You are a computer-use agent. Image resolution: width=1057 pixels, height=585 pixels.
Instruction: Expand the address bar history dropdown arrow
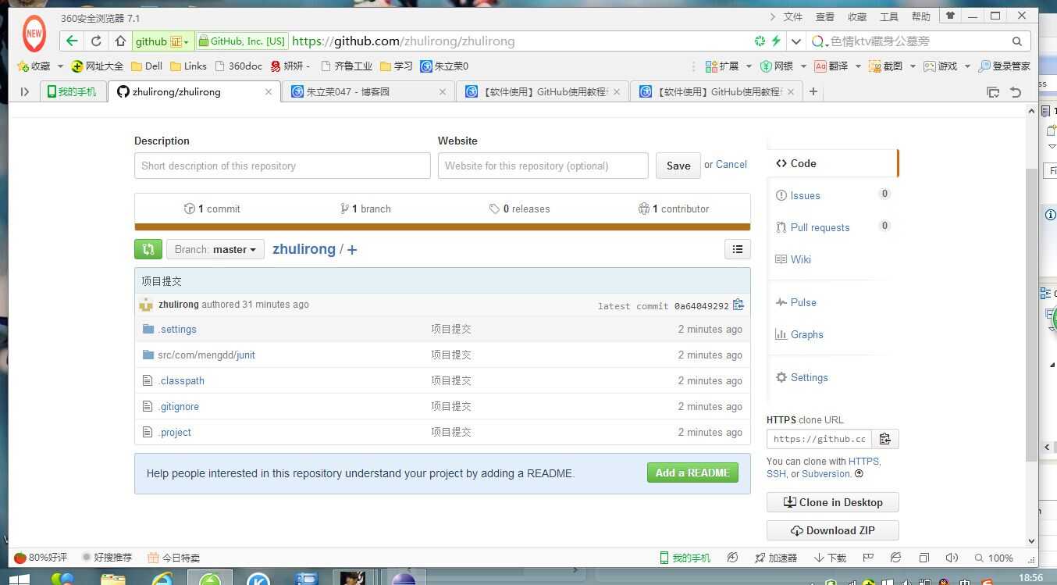(796, 41)
